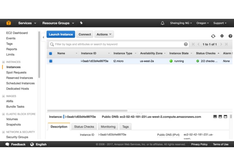
Task: Open EC2 Dashboard in sidebar
Action: pyautogui.click(x=17, y=33)
